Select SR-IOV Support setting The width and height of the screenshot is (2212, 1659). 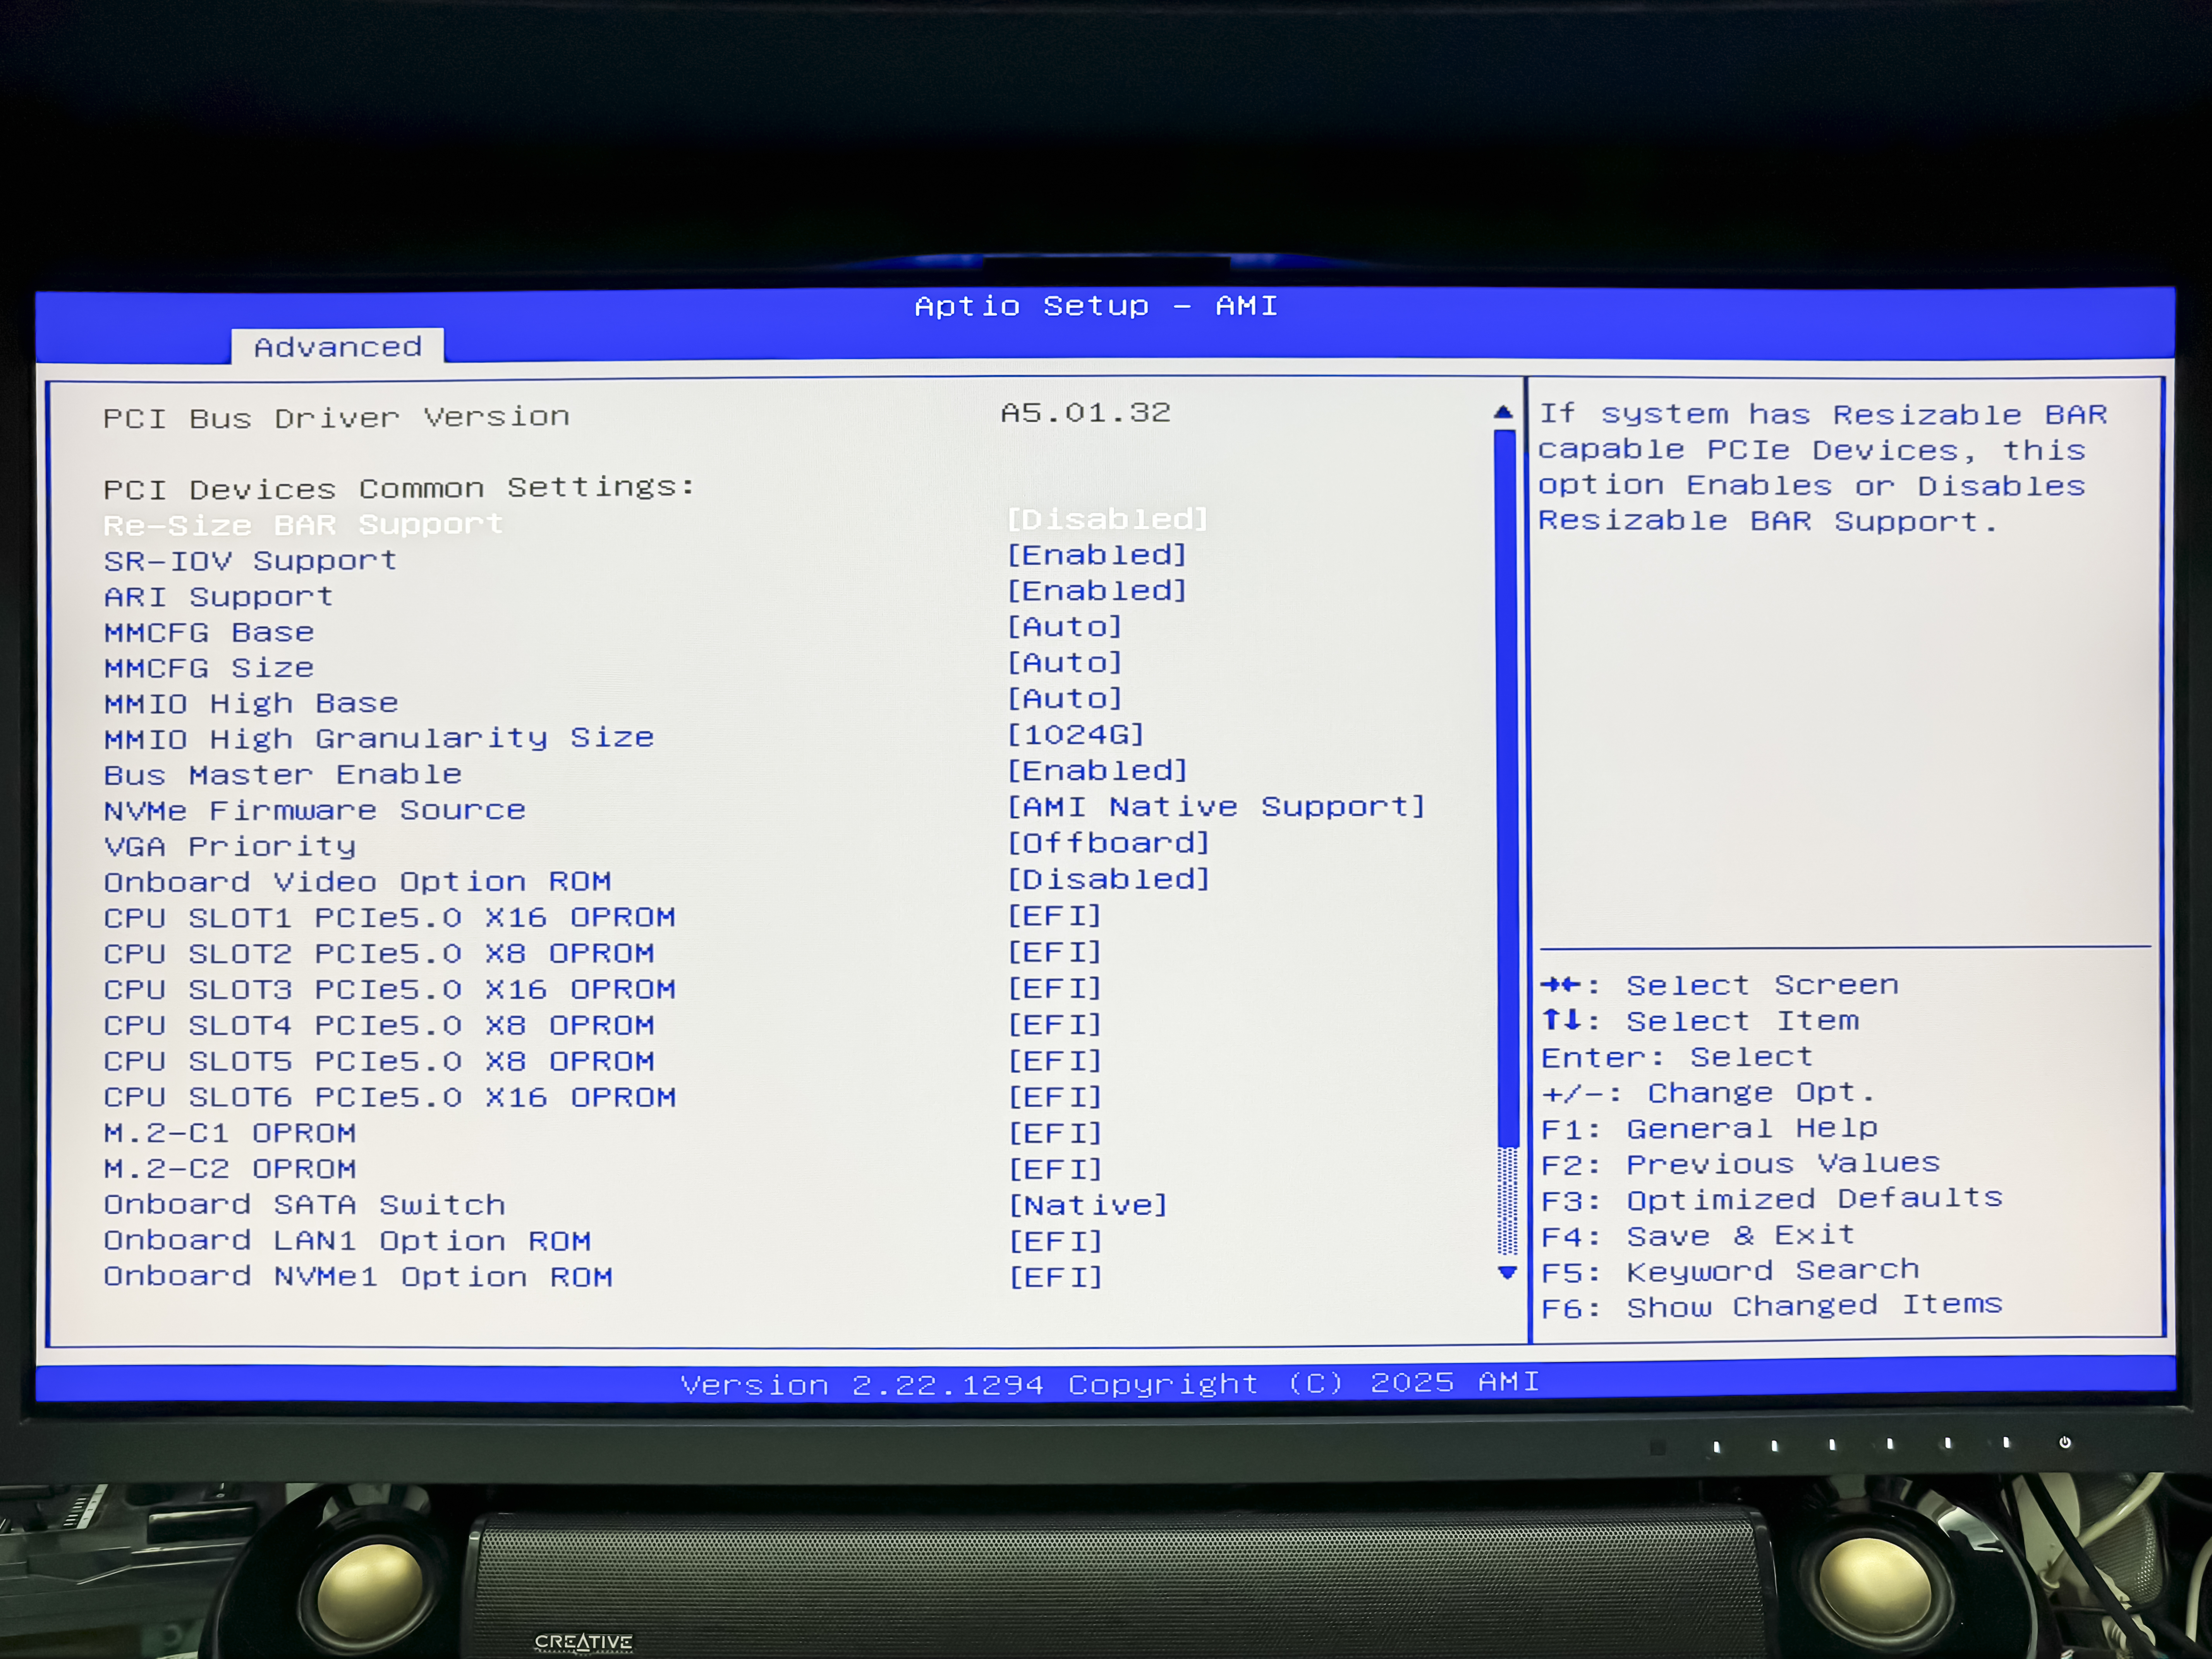click(x=250, y=561)
